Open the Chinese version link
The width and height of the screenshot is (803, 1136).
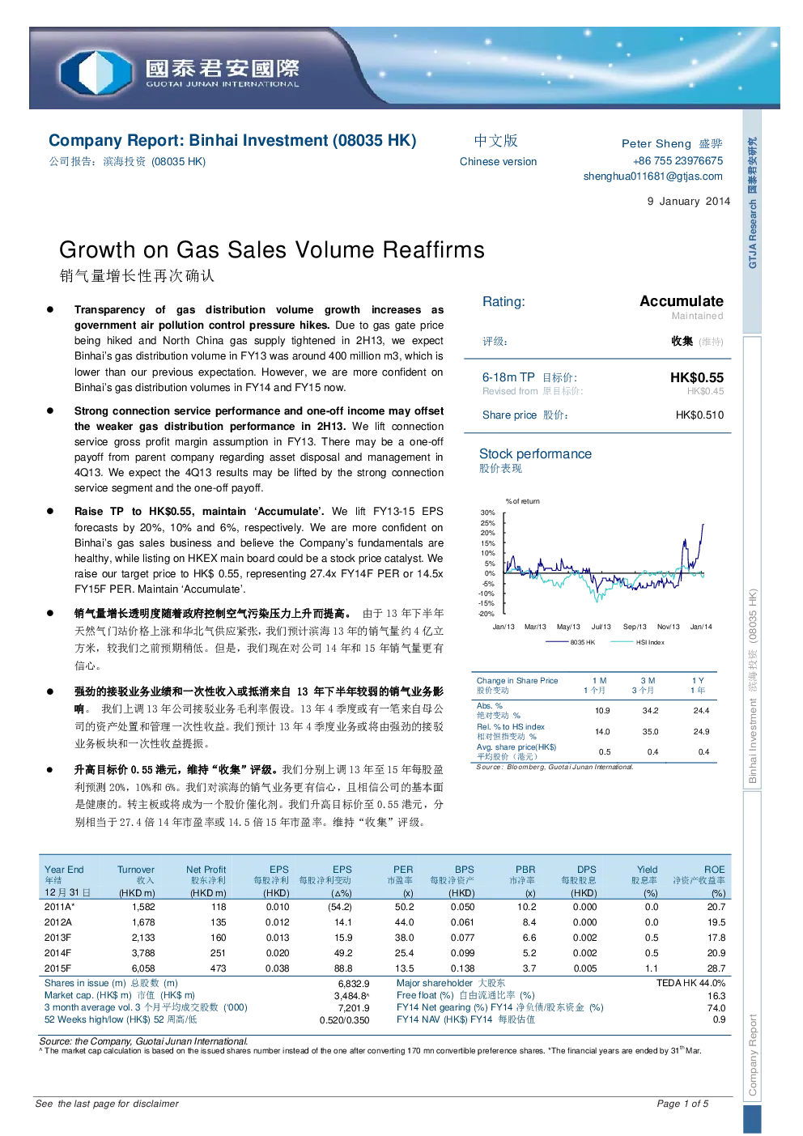[x=498, y=162]
